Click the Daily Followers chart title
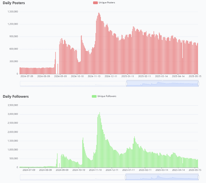 pos(16,96)
